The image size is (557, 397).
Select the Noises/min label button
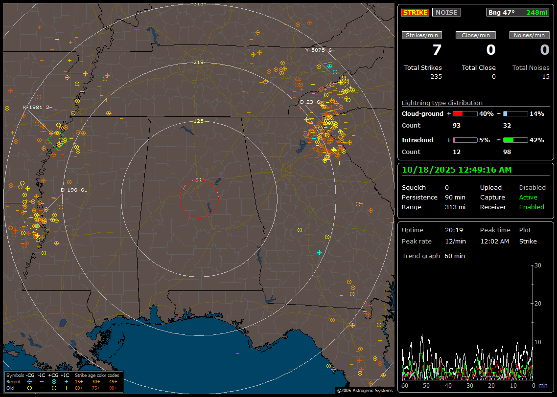click(x=529, y=35)
